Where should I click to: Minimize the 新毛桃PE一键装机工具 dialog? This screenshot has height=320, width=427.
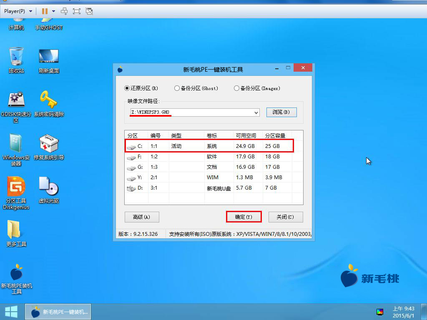[277, 69]
